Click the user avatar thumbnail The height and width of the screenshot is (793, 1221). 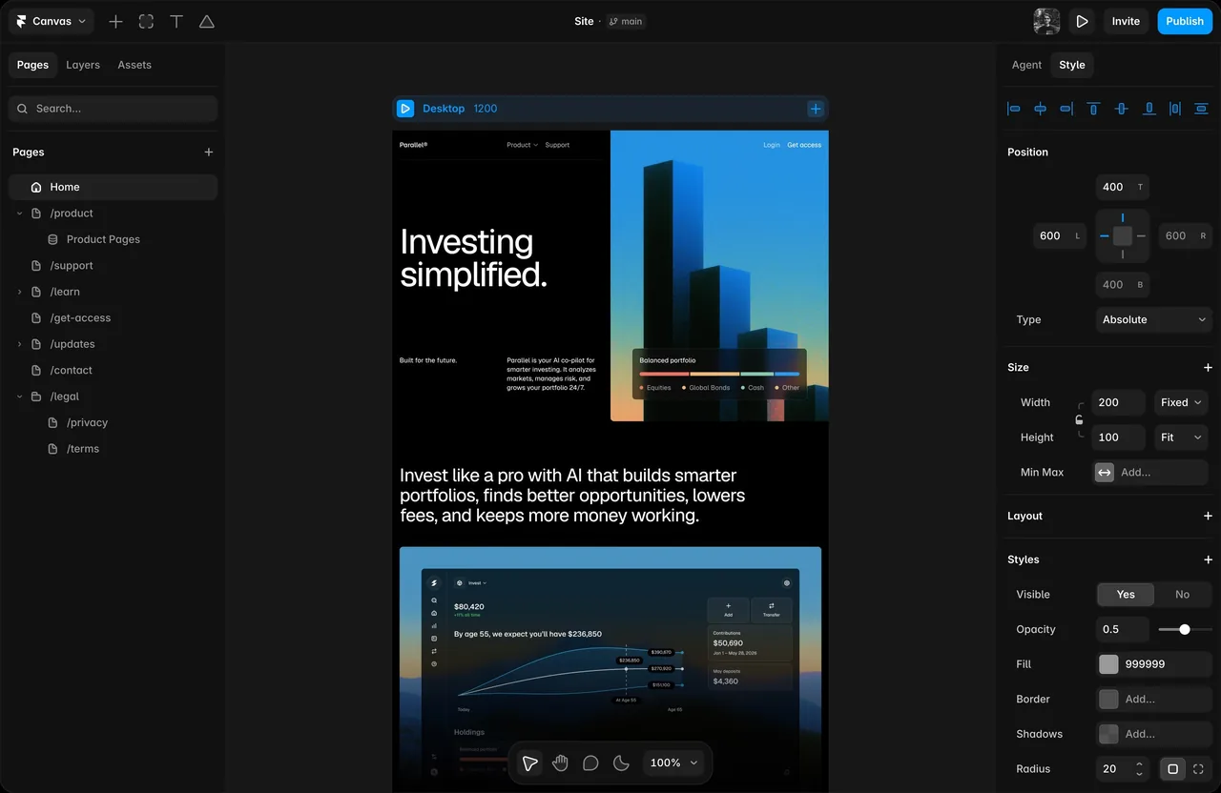[x=1046, y=21]
